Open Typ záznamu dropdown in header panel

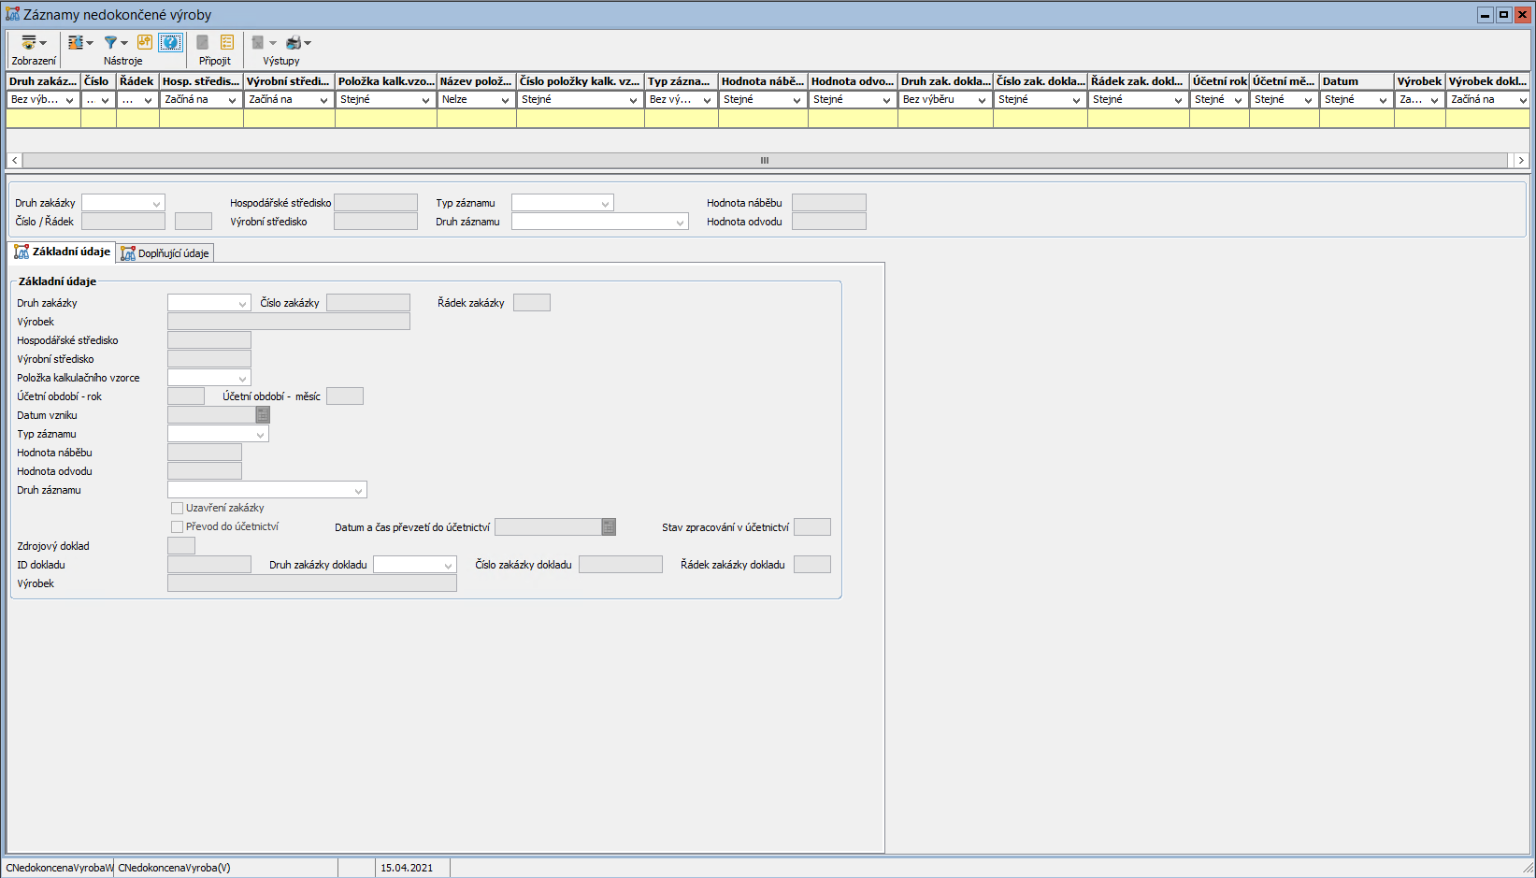[605, 204]
